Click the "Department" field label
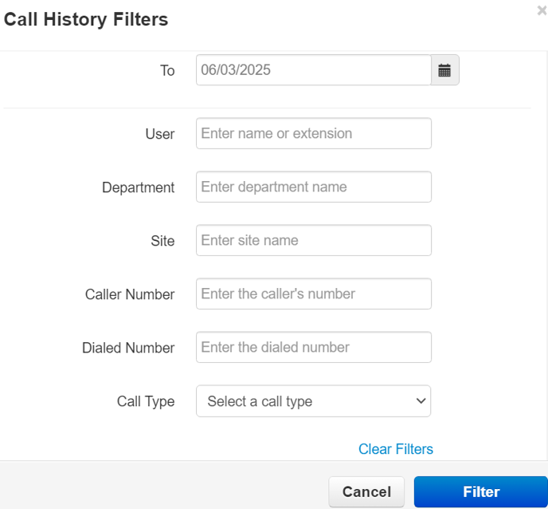Screen dimensions: 548x509 pyautogui.click(x=138, y=187)
